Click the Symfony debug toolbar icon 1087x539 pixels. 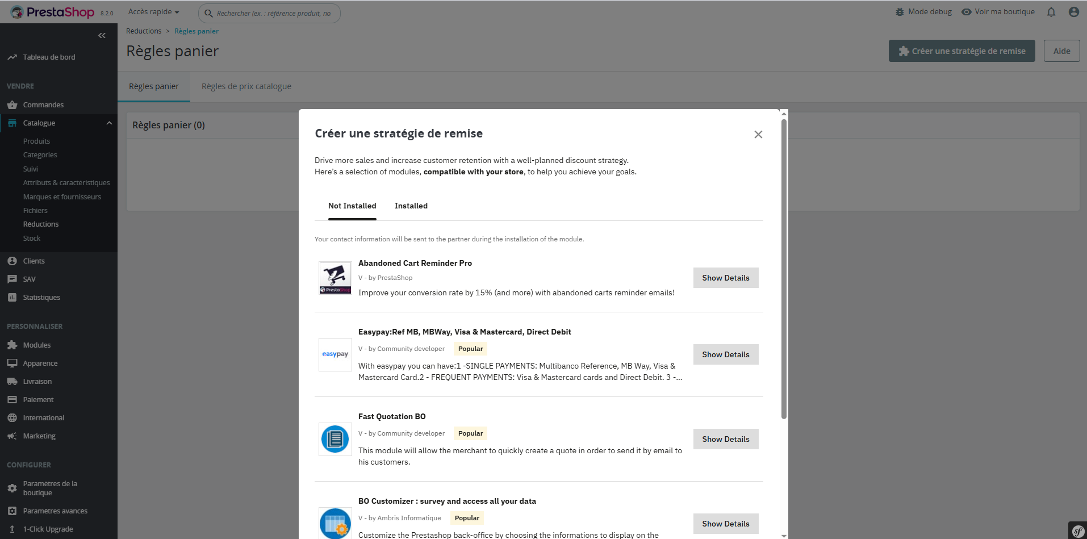click(1077, 530)
